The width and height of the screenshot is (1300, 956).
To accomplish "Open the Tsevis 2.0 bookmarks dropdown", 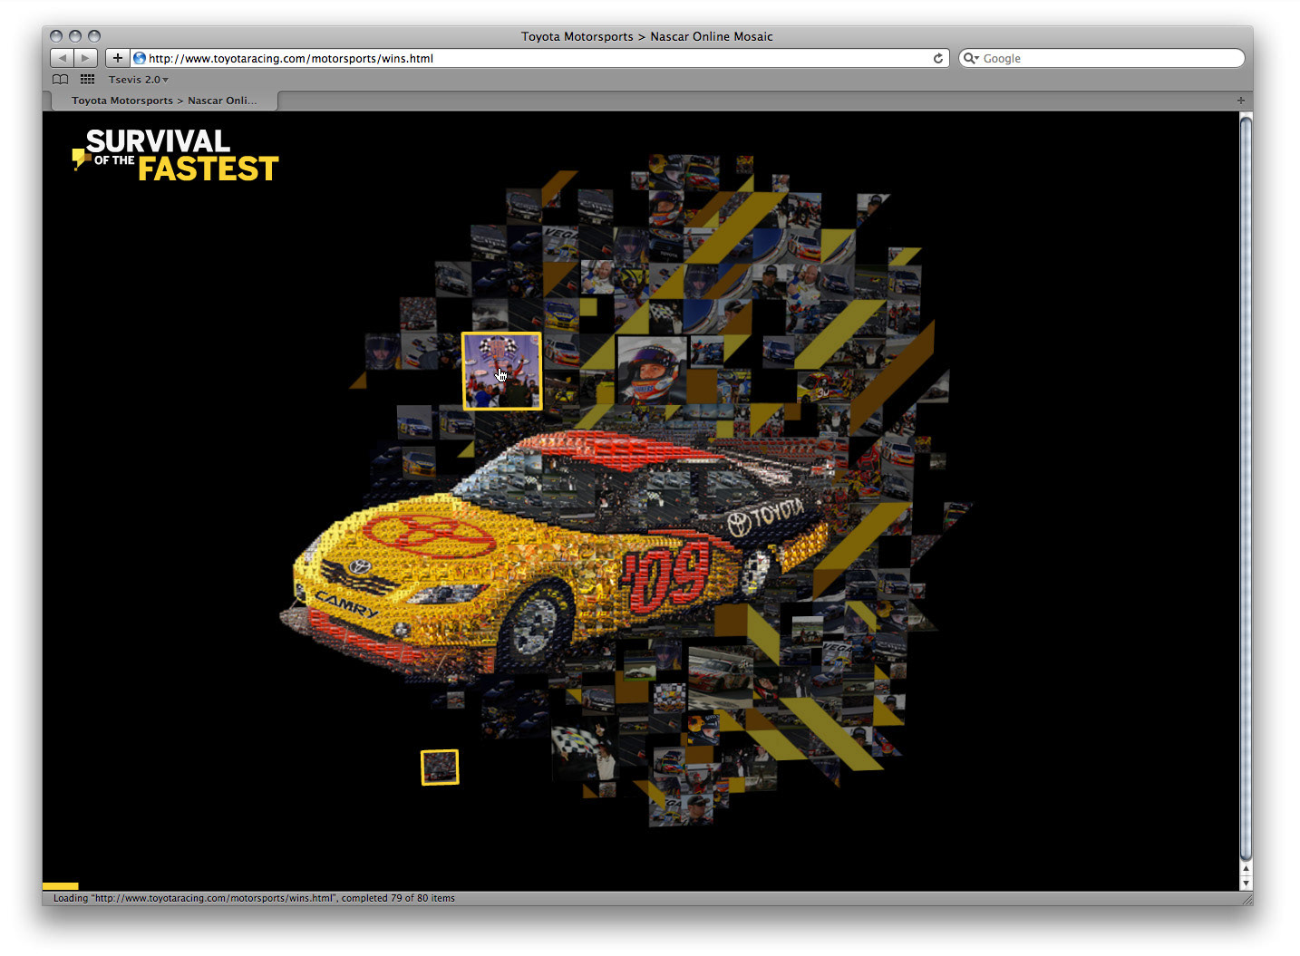I will coord(139,80).
